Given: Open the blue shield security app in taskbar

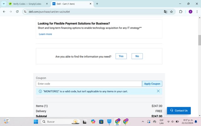Looking at the screenshot, I should [109, 122].
